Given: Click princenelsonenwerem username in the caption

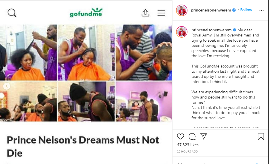Looking at the screenshot, I should tap(211, 30).
